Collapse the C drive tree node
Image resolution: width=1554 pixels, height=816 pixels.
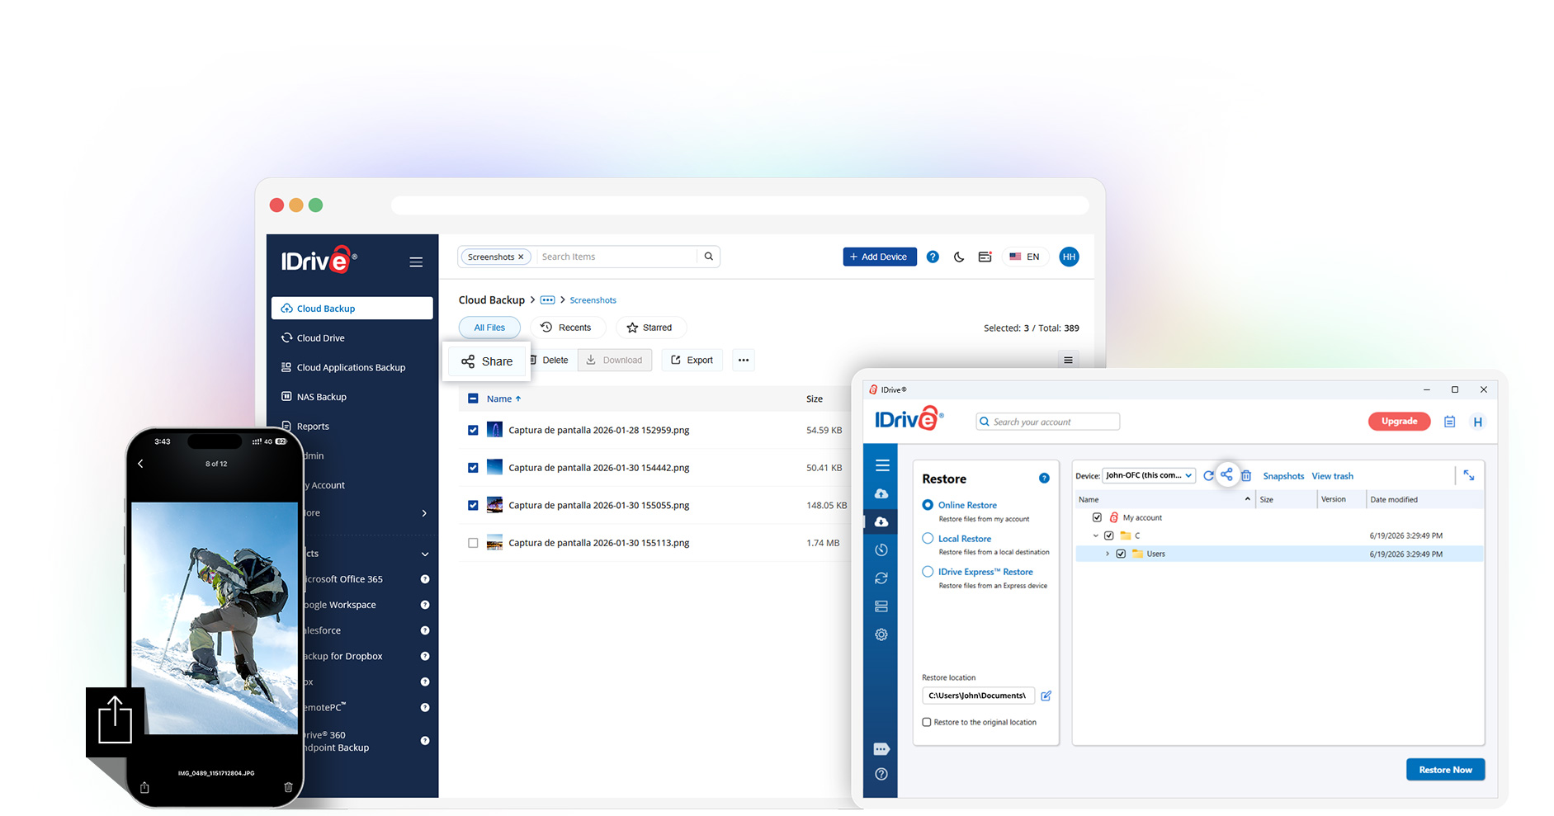click(x=1096, y=535)
